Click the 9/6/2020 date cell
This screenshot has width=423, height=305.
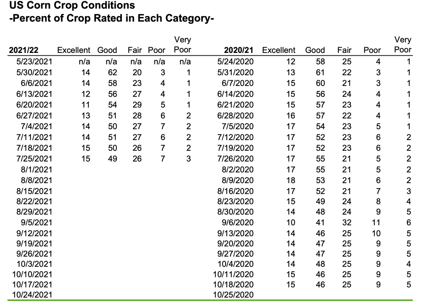(238, 223)
